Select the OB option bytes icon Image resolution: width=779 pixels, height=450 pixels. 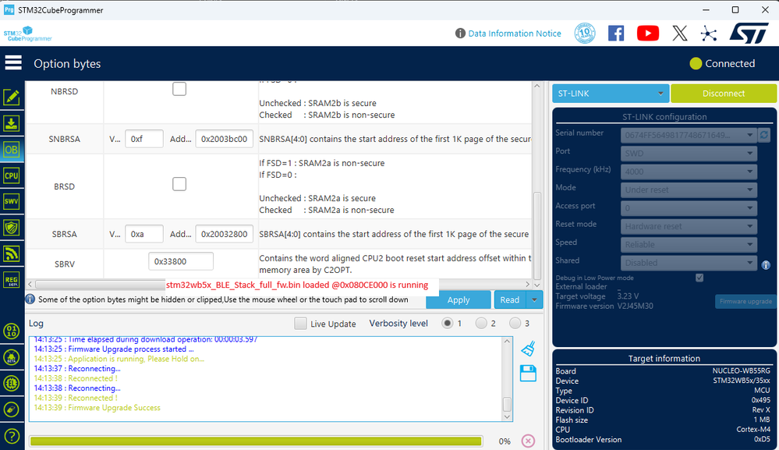[x=12, y=150]
